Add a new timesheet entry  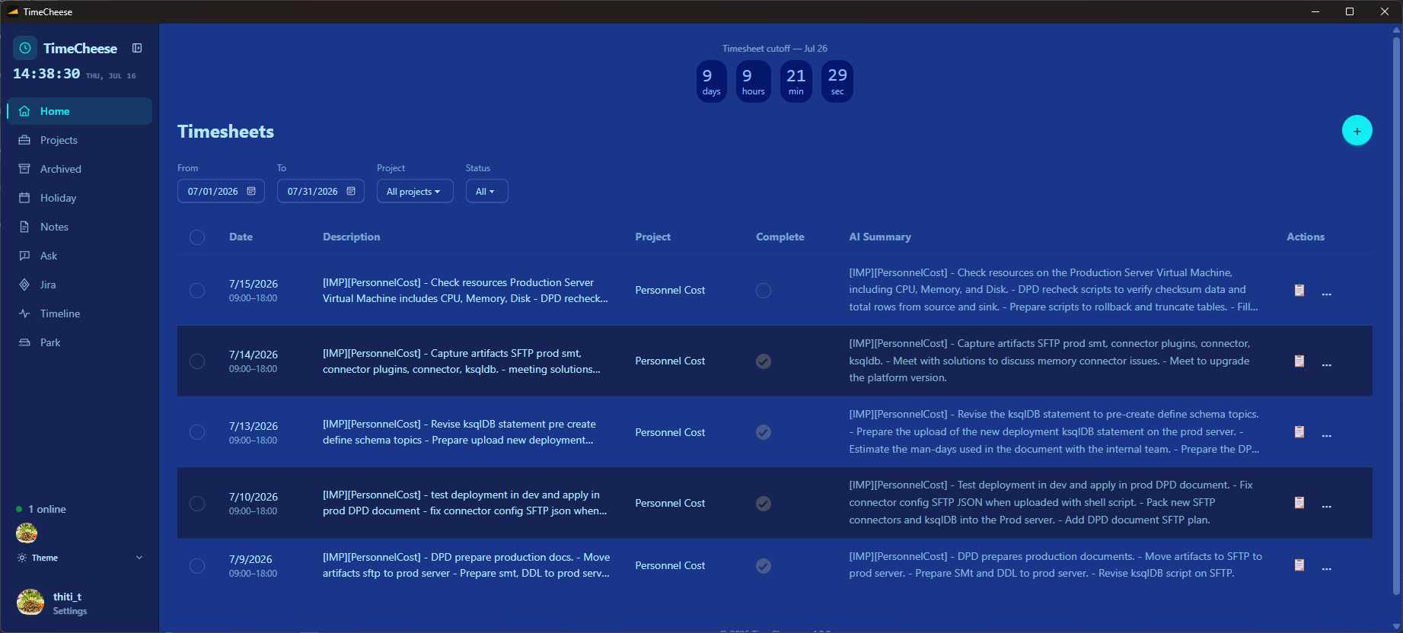click(x=1357, y=131)
